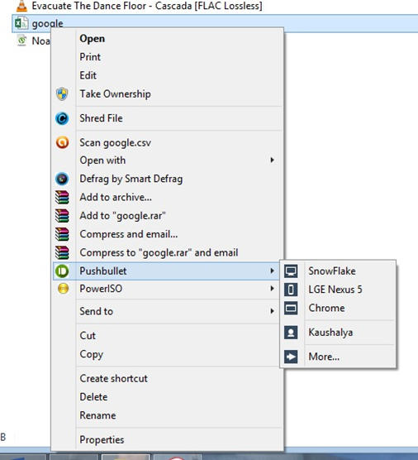Click the LGE Nexus 5 phone icon
This screenshot has width=418, height=460.
[291, 290]
